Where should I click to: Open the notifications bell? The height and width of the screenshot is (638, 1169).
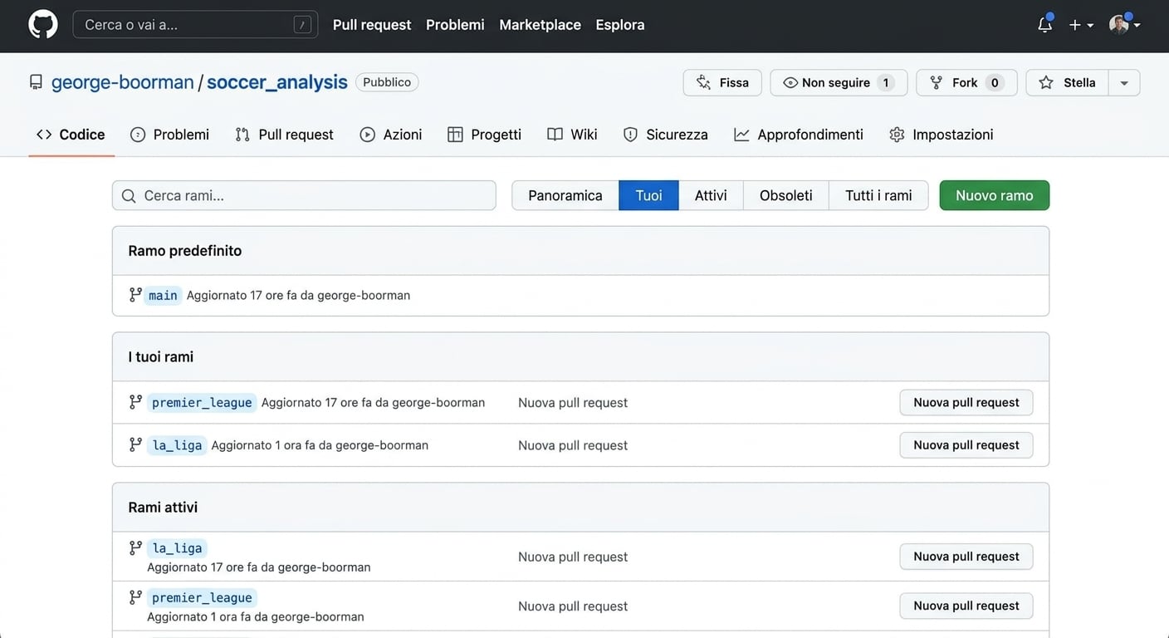point(1045,25)
